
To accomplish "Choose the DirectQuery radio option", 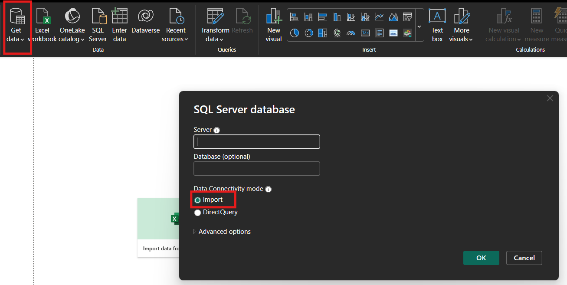I will coord(198,213).
